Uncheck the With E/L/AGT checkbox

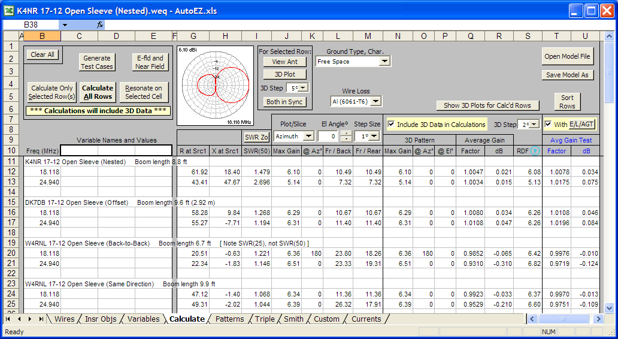point(548,125)
